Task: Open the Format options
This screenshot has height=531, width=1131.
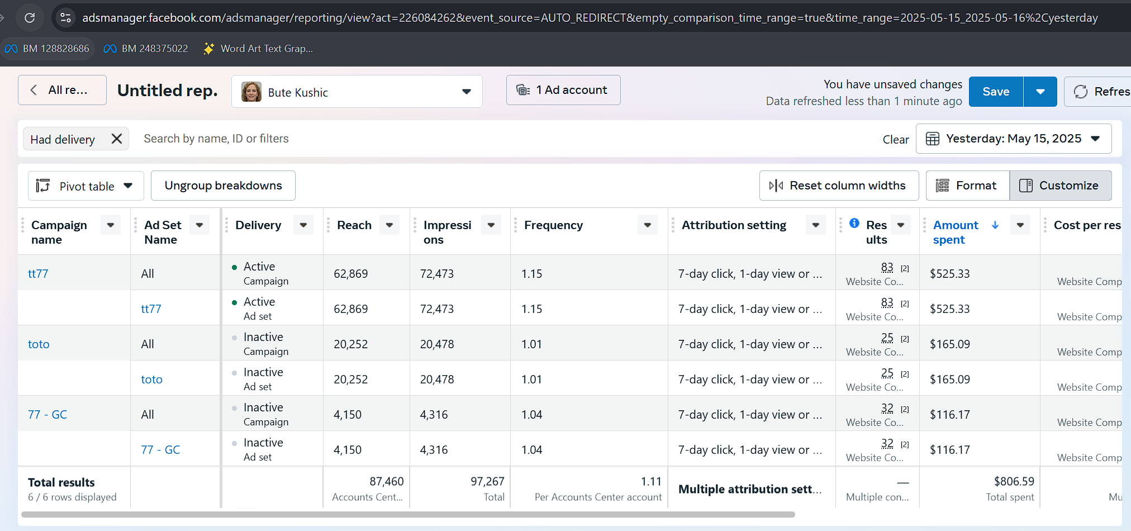Action: pyautogui.click(x=967, y=186)
